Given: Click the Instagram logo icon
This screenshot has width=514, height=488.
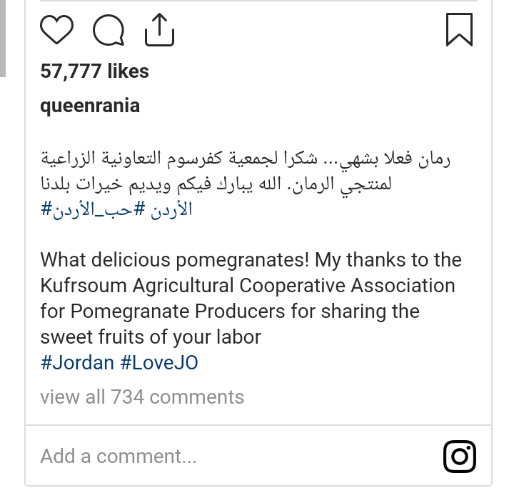Looking at the screenshot, I should [460, 456].
